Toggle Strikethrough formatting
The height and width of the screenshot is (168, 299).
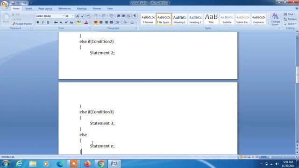[x=56, y=22]
